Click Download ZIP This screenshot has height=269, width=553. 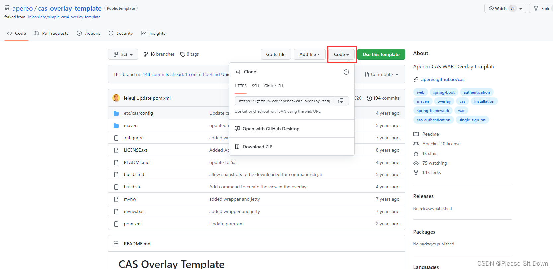(x=257, y=147)
